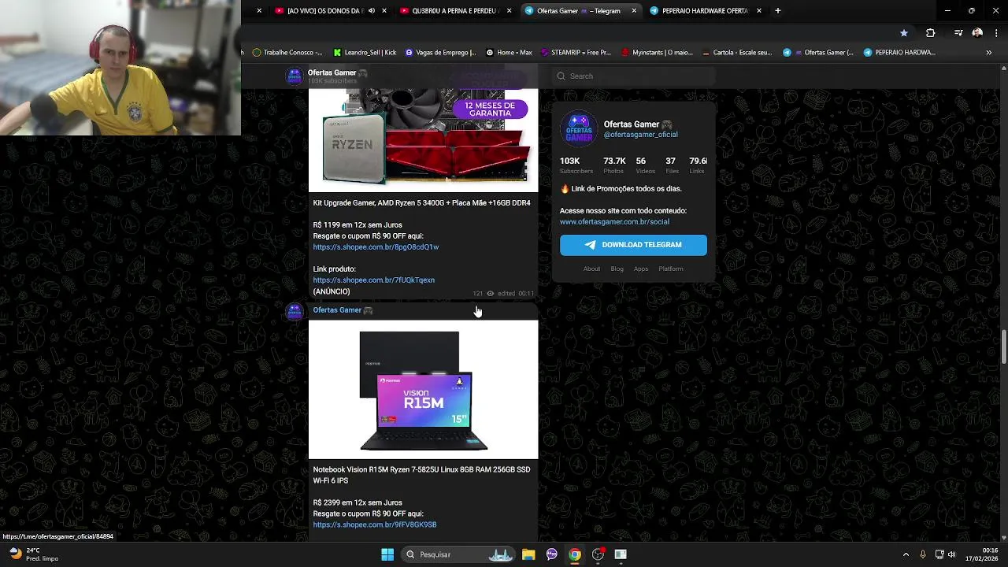The height and width of the screenshot is (567, 1008).
Task: Open Google Chrome from the taskbar
Action: (575, 554)
